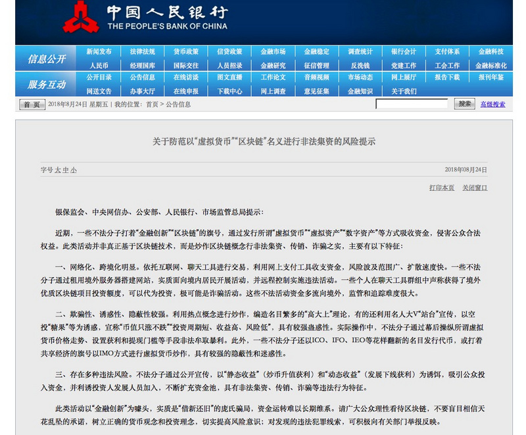The width and height of the screenshot is (526, 435).
Task: Focus the site search input field
Action: click(x=412, y=104)
